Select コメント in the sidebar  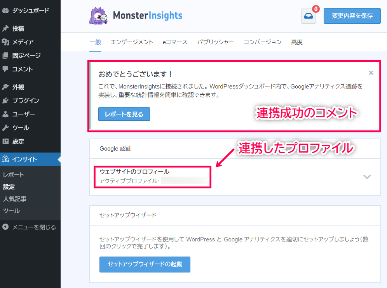coord(23,69)
